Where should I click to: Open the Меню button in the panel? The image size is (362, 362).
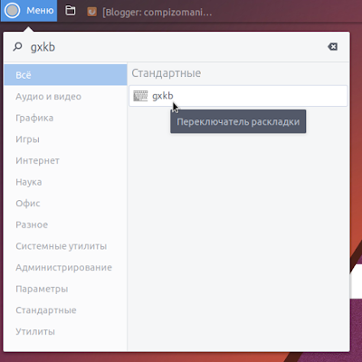pos(29,11)
